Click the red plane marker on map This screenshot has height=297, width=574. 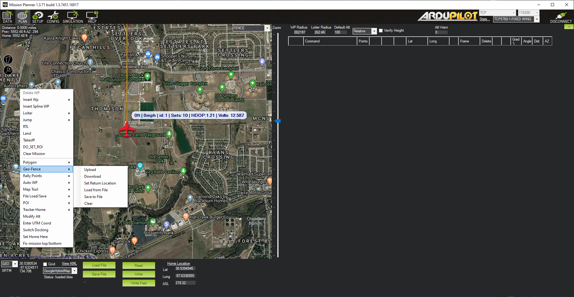(127, 129)
